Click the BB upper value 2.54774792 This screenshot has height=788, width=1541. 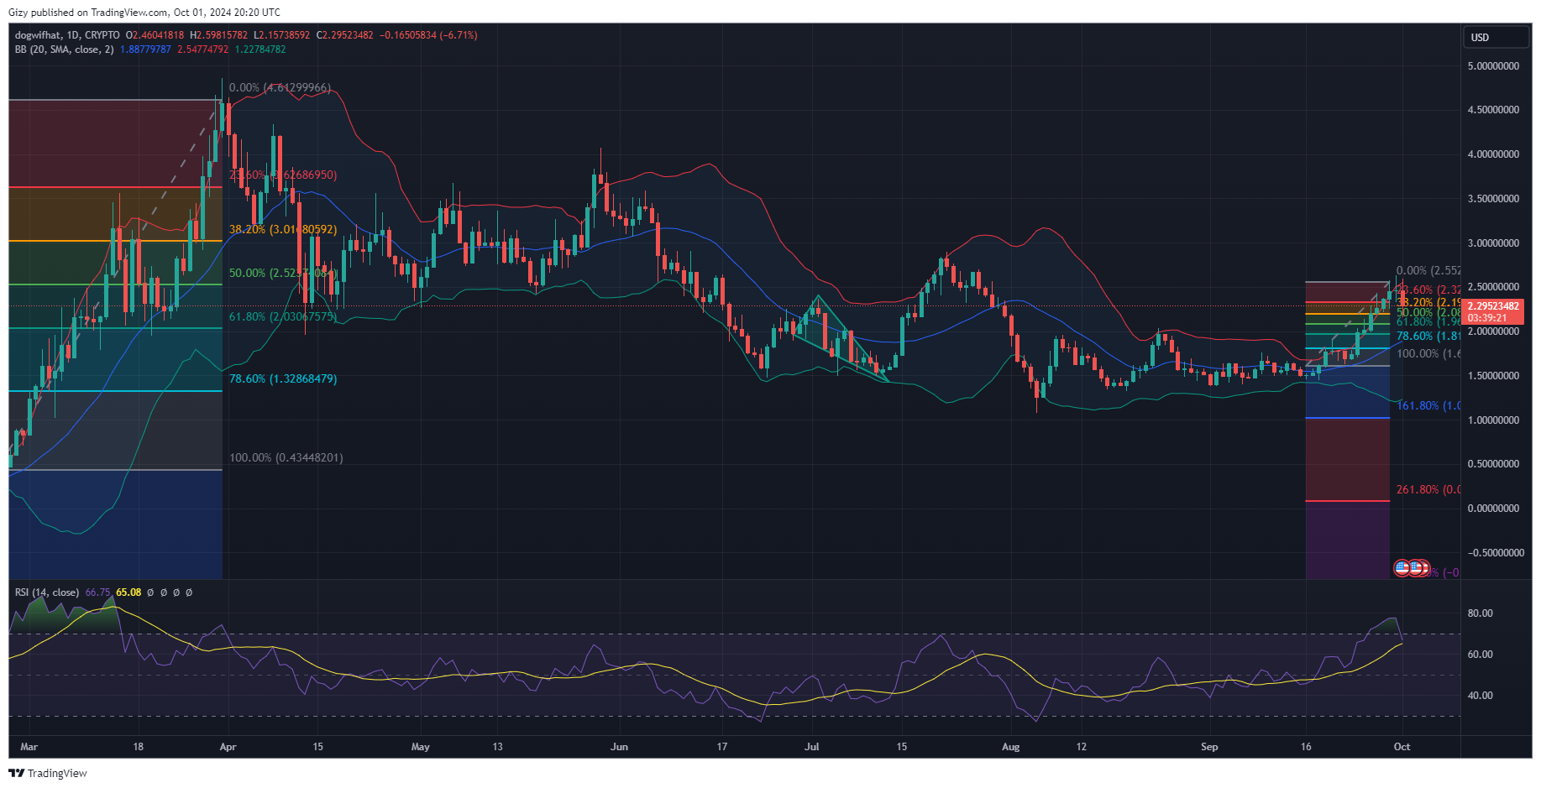point(202,50)
